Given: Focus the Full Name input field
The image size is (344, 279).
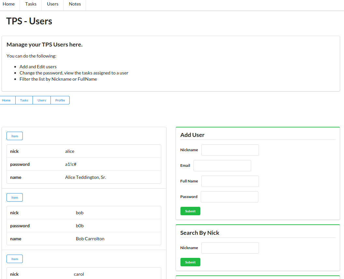Looking at the screenshot, I should [230, 181].
